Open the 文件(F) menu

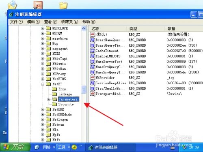click(x=16, y=22)
